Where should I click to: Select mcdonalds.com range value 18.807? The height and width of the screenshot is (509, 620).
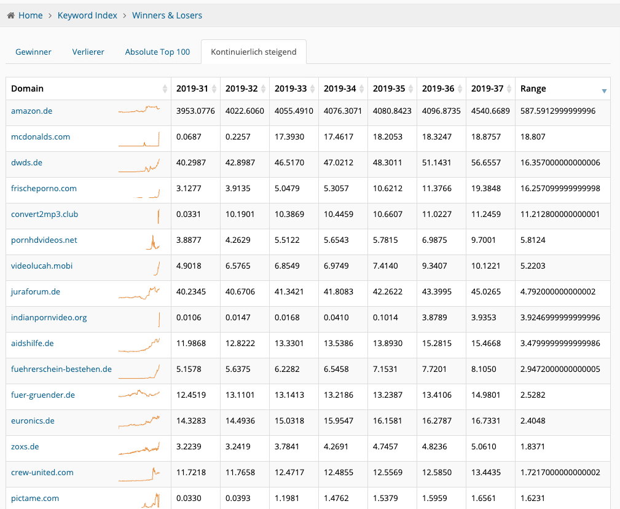point(533,137)
